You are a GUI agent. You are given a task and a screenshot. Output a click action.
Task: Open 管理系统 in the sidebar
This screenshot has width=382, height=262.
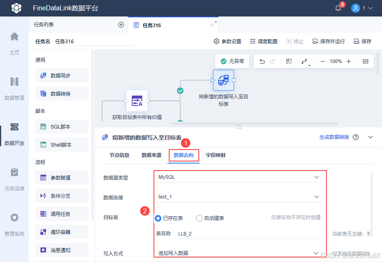pos(14,225)
